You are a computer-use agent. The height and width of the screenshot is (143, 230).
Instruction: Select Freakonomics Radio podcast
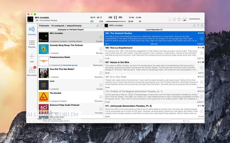[71, 61]
